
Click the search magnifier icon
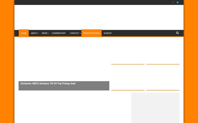[x=177, y=33]
